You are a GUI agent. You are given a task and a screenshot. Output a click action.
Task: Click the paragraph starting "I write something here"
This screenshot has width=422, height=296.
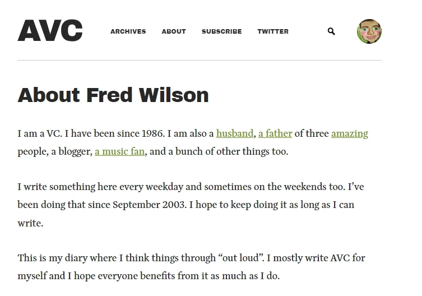coord(191,205)
